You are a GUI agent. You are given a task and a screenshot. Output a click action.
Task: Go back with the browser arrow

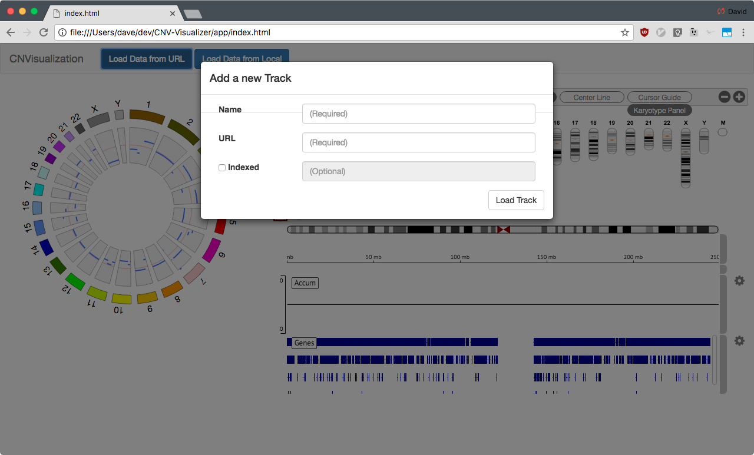tap(11, 32)
